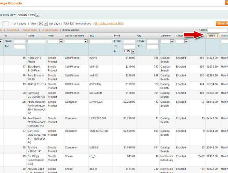228x173 pixels.
Task: Click product name BlackBerry 8100 Pearl
Action: point(34,68)
